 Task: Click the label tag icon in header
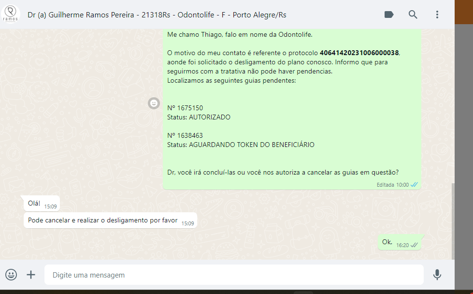(x=389, y=15)
